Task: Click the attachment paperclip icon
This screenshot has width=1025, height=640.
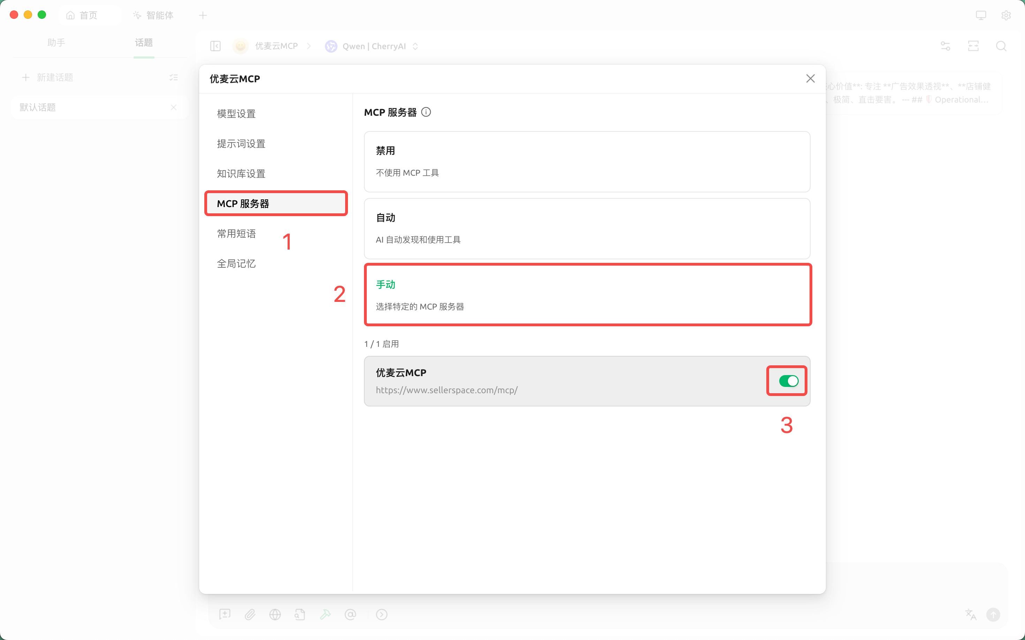Action: 250,614
